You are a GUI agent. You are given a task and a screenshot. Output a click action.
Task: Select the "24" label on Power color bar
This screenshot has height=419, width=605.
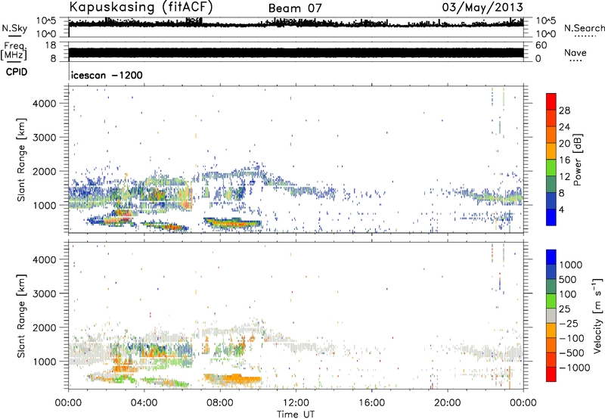tap(564, 127)
